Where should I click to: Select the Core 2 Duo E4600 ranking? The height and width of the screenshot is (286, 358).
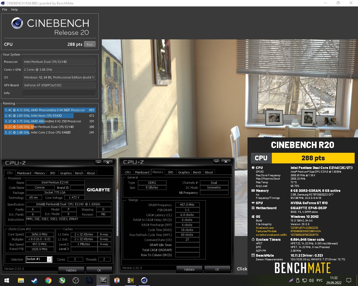pos(50,132)
